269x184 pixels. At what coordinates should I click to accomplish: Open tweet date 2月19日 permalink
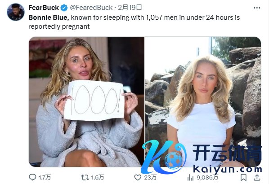(130, 8)
